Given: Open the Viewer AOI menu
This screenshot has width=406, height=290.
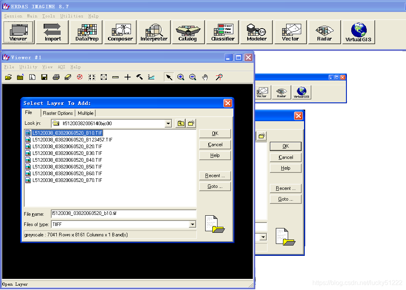Looking at the screenshot, I should point(62,67).
